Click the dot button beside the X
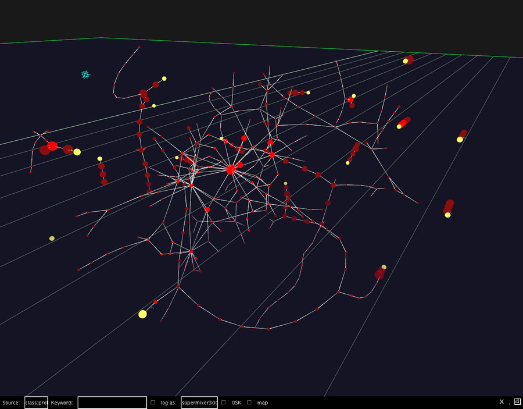 (x=509, y=403)
